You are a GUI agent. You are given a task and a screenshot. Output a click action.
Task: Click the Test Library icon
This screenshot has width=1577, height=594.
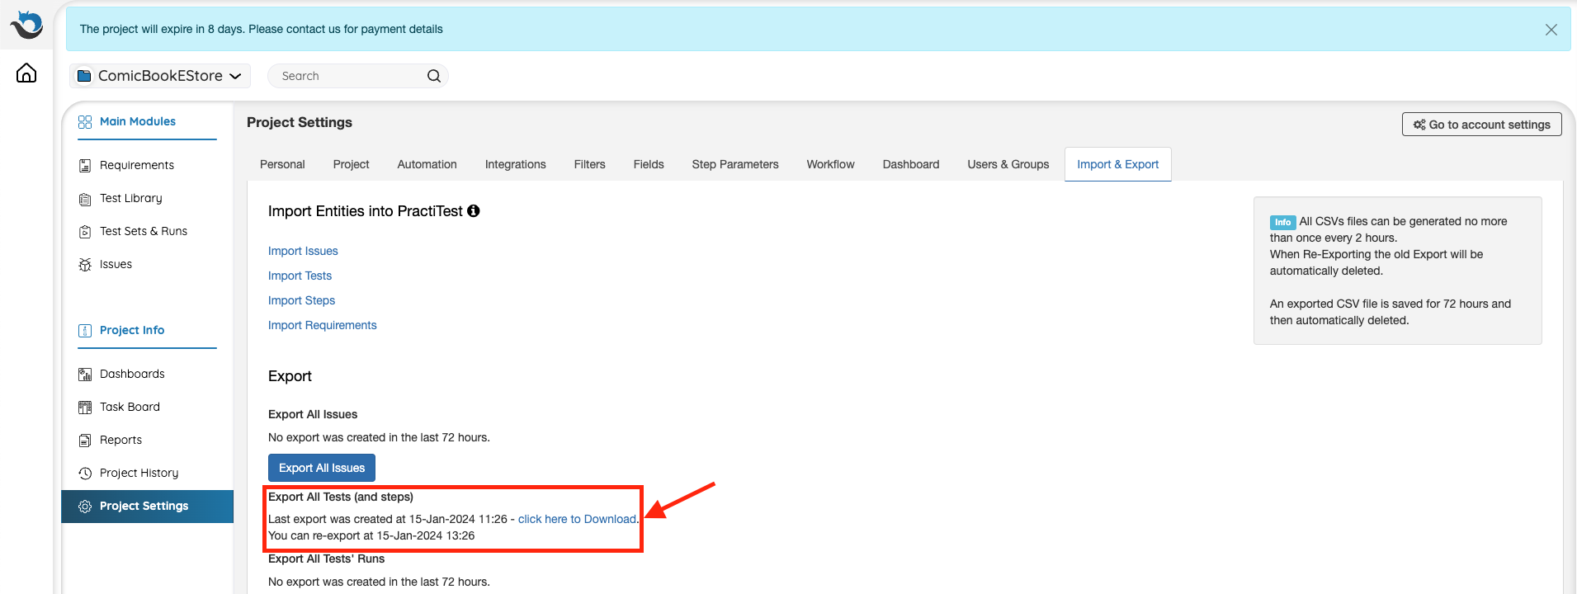tap(85, 199)
